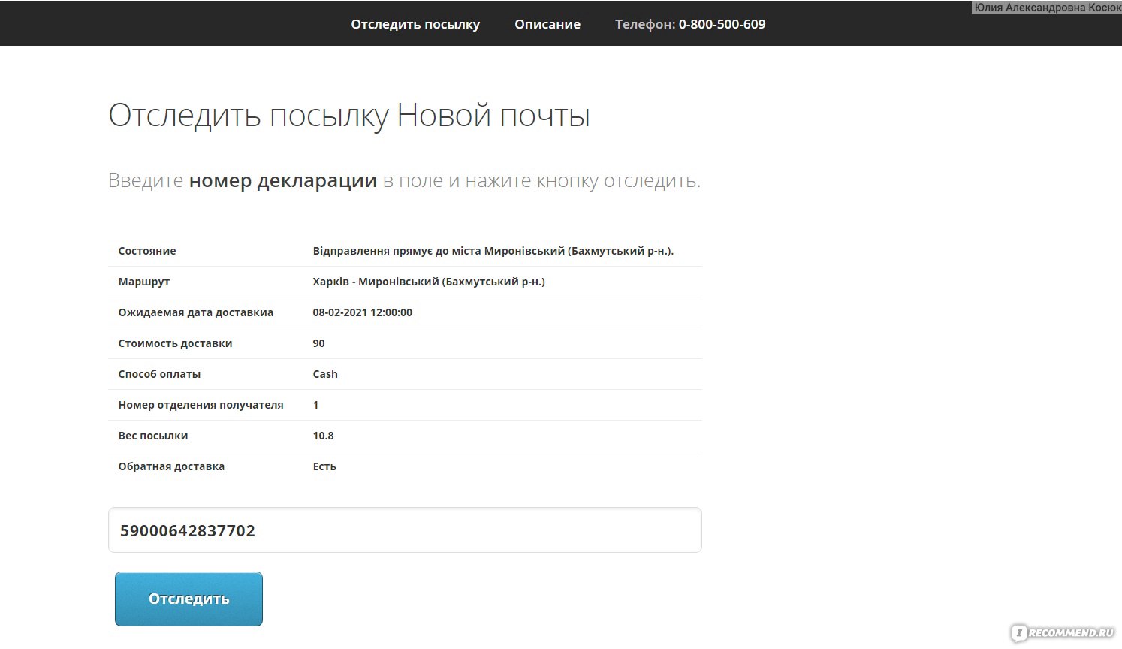Click phone number 0-800-500-609
The height and width of the screenshot is (649, 1122).
tap(722, 24)
